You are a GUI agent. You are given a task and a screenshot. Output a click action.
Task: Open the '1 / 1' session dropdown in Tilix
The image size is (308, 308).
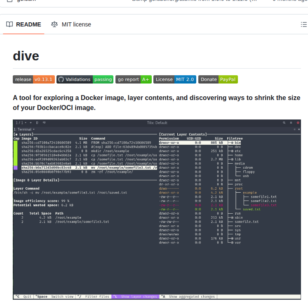pos(21,123)
